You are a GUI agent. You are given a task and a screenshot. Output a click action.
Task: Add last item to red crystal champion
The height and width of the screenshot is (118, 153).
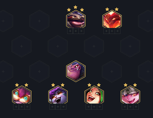pyautogui.click(x=118, y=31)
